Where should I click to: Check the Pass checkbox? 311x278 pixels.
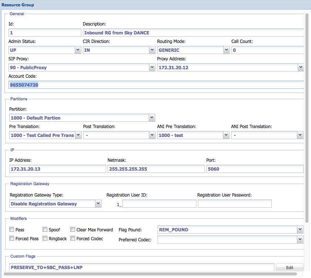(12, 230)
